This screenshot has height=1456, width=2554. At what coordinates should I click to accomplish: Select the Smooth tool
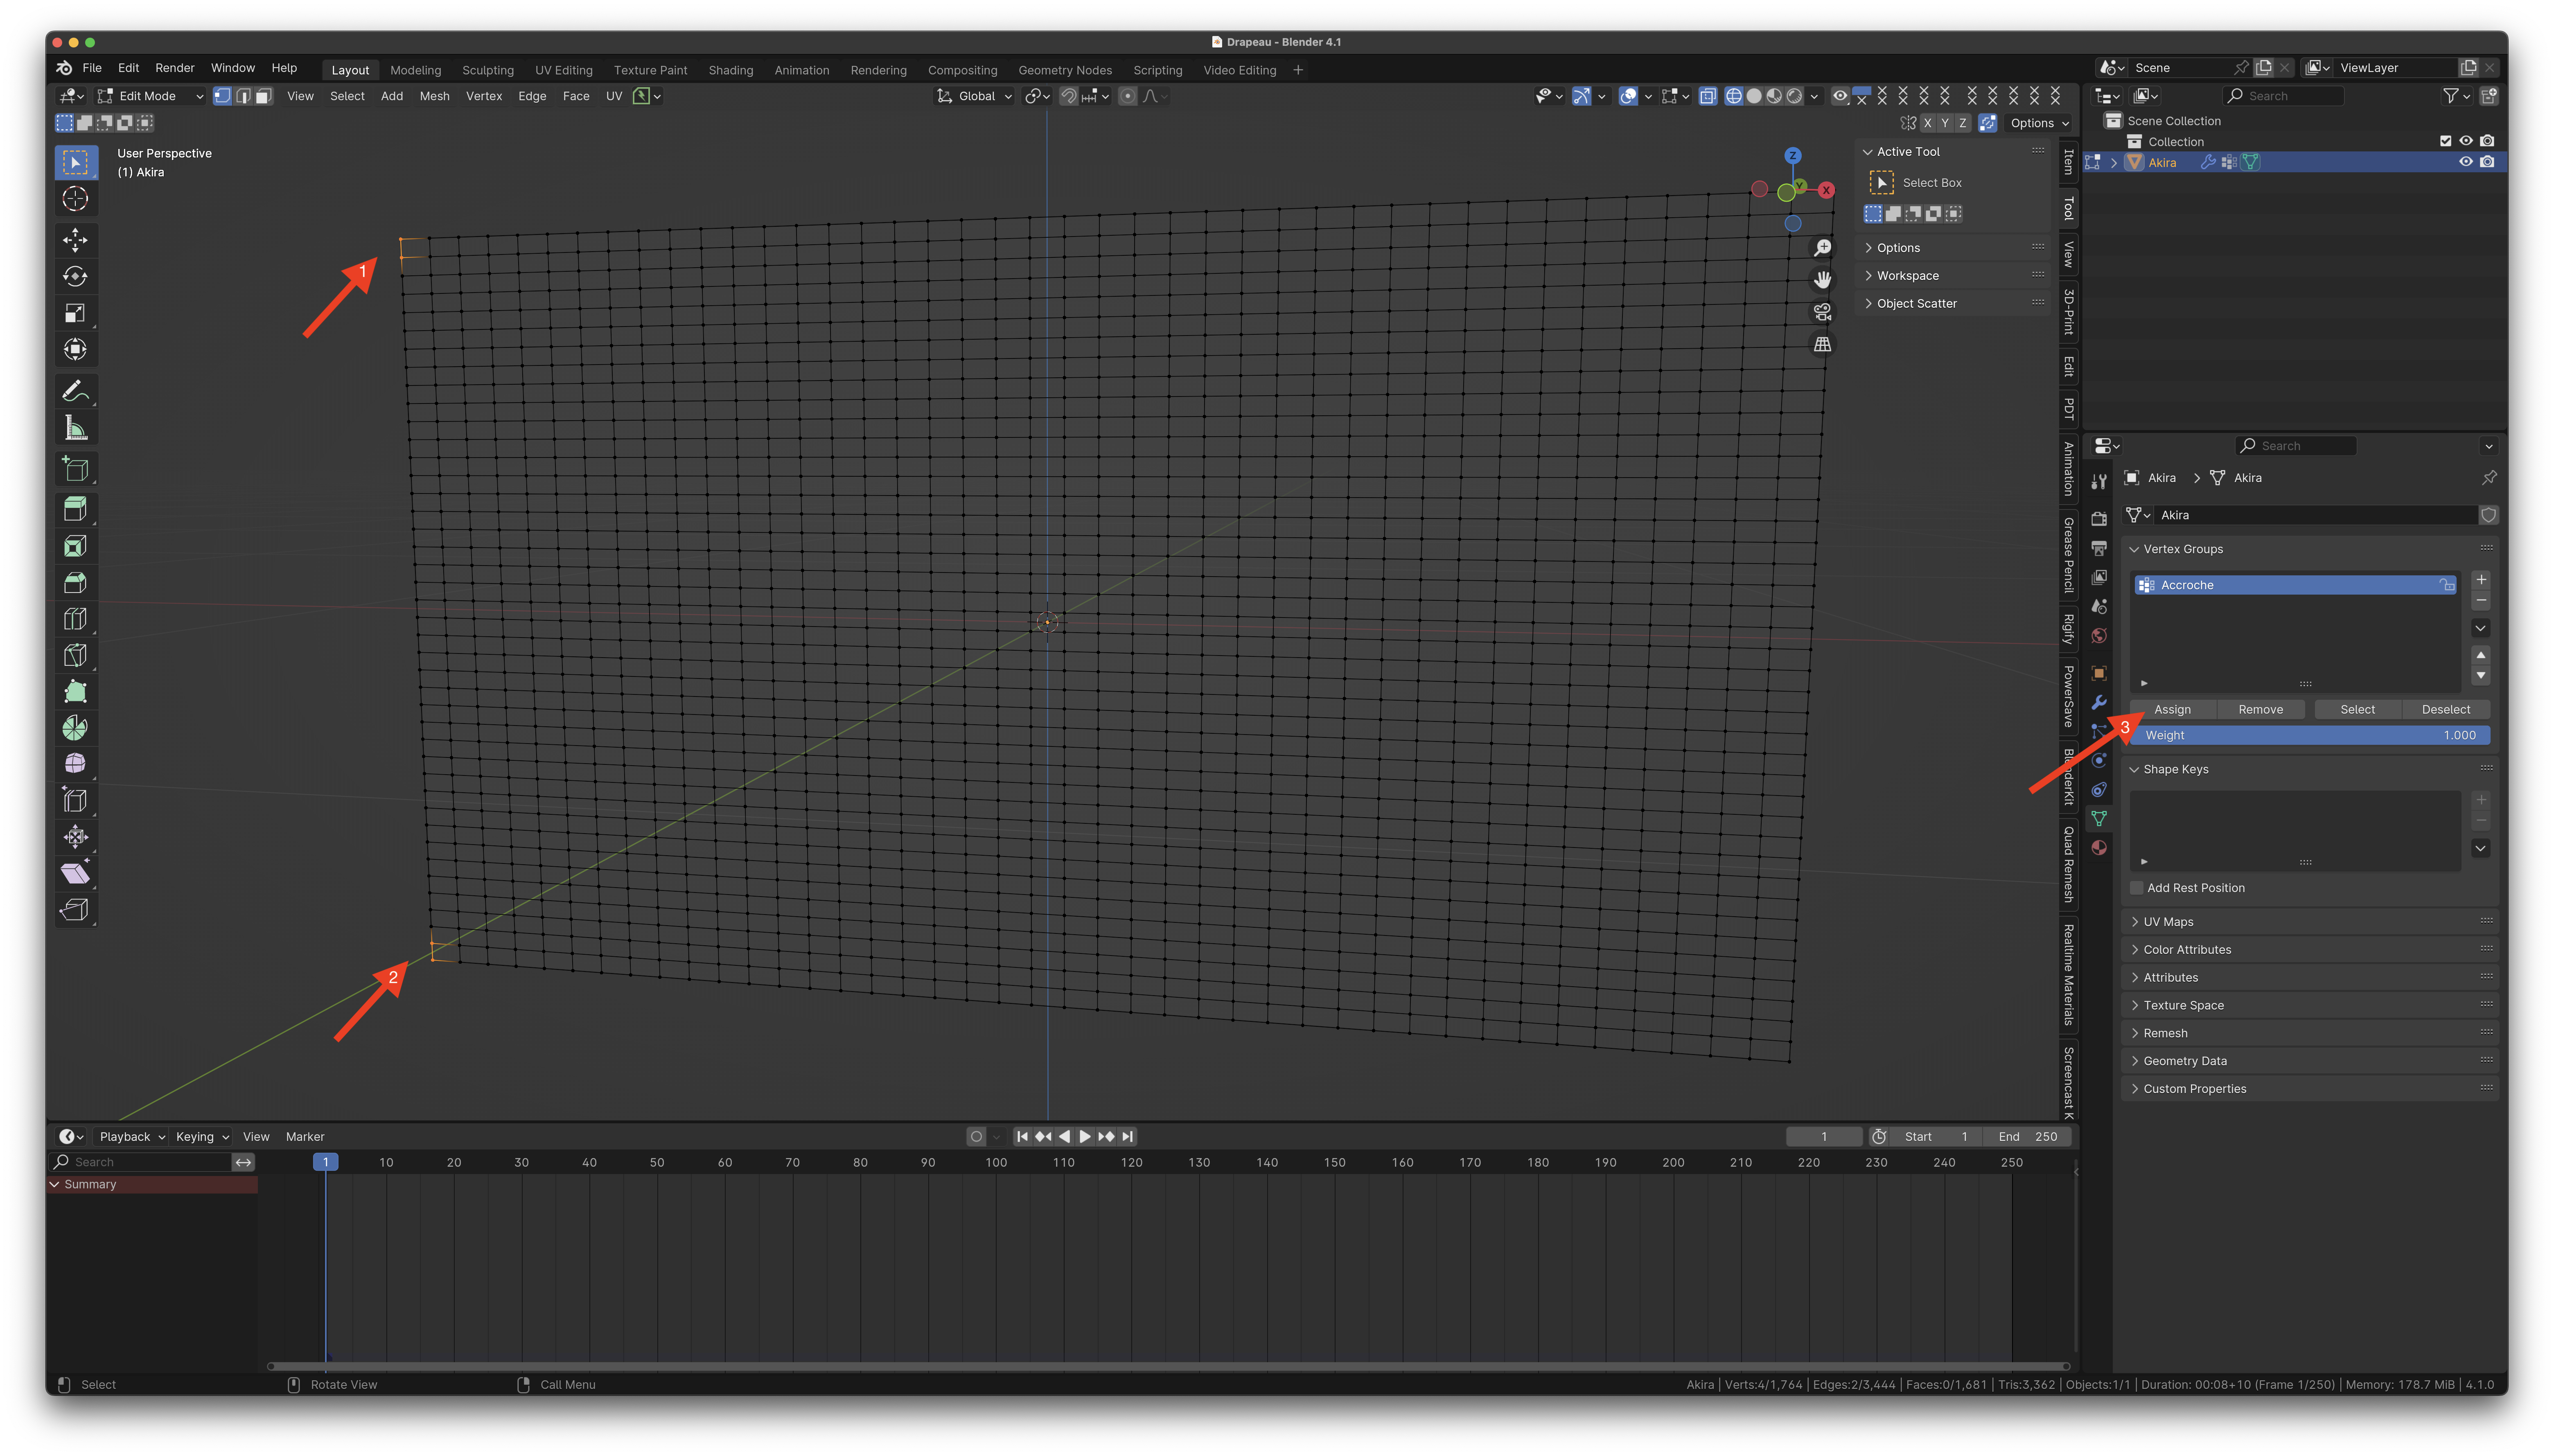point(75,764)
